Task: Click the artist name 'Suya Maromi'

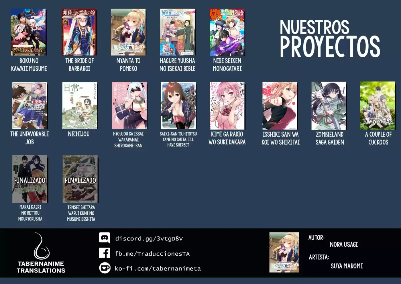Action: [347, 266]
